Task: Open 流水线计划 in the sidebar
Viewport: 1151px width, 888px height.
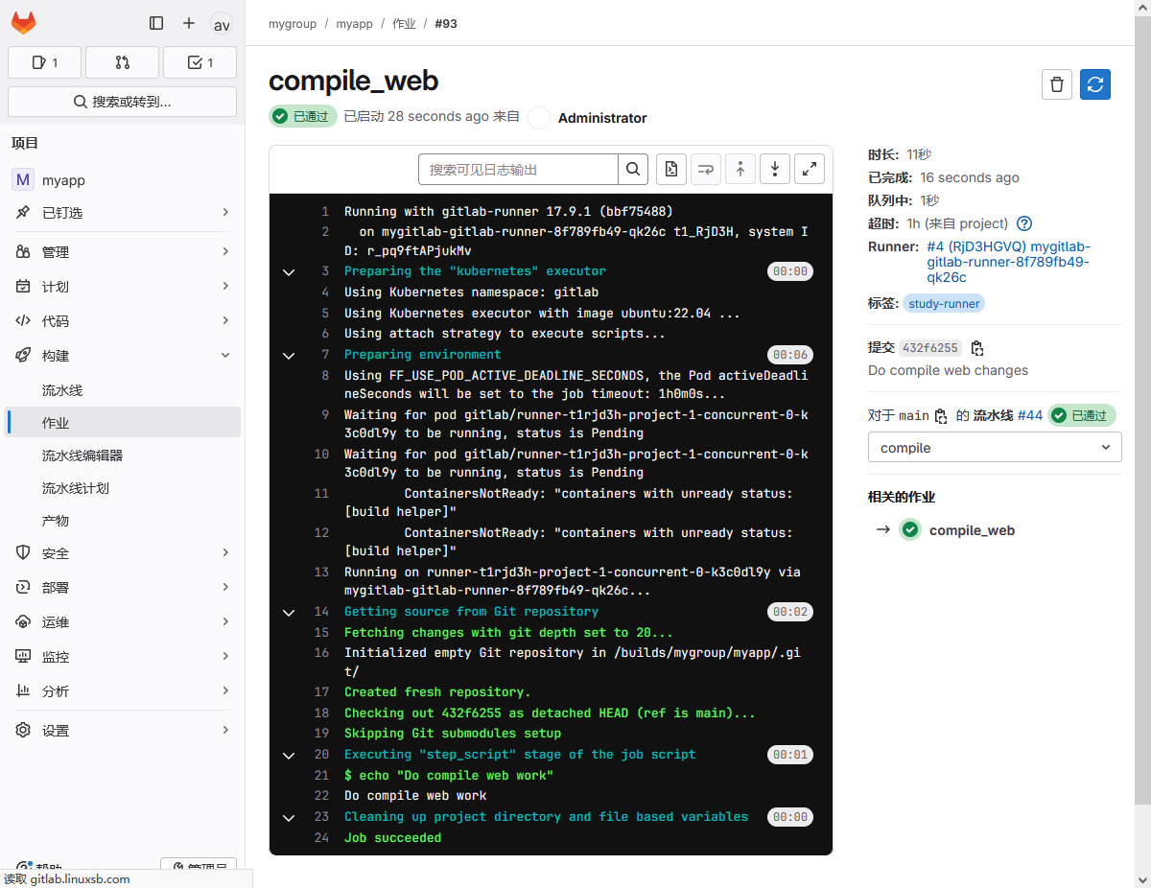Action: pyautogui.click(x=122, y=488)
